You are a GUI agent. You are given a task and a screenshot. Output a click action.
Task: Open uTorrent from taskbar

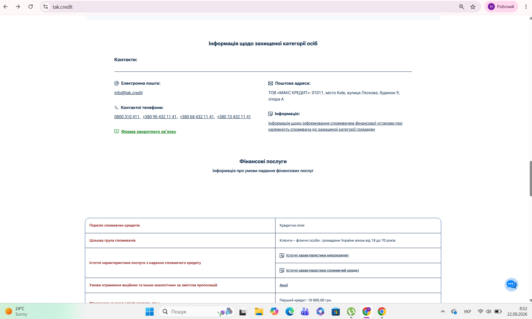pos(351,311)
